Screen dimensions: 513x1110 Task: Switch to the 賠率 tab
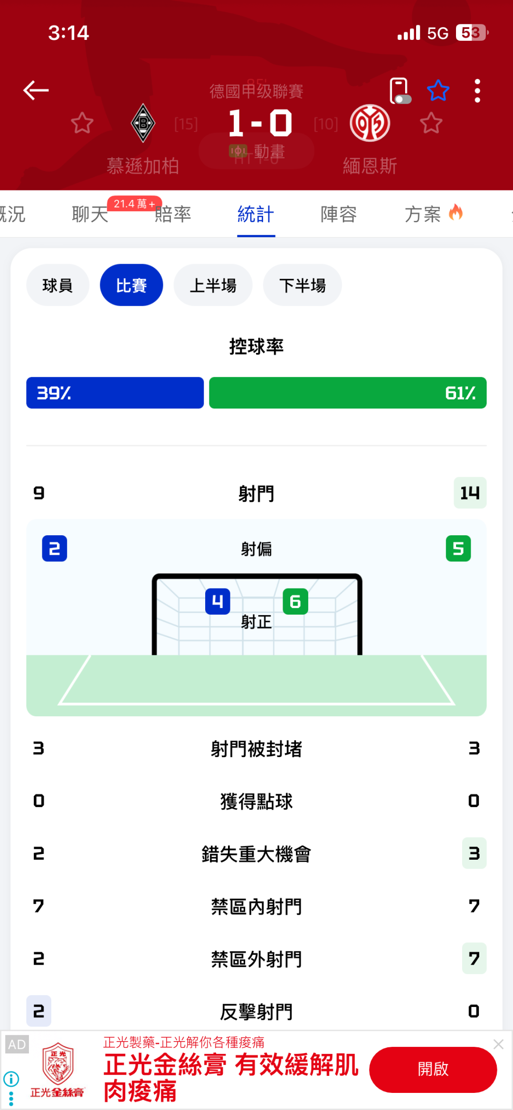point(173,214)
